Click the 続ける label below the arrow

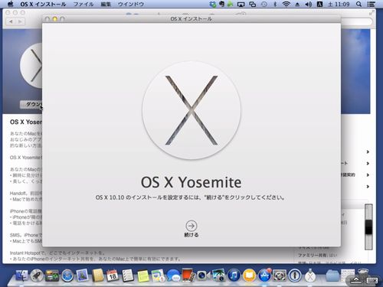(191, 235)
